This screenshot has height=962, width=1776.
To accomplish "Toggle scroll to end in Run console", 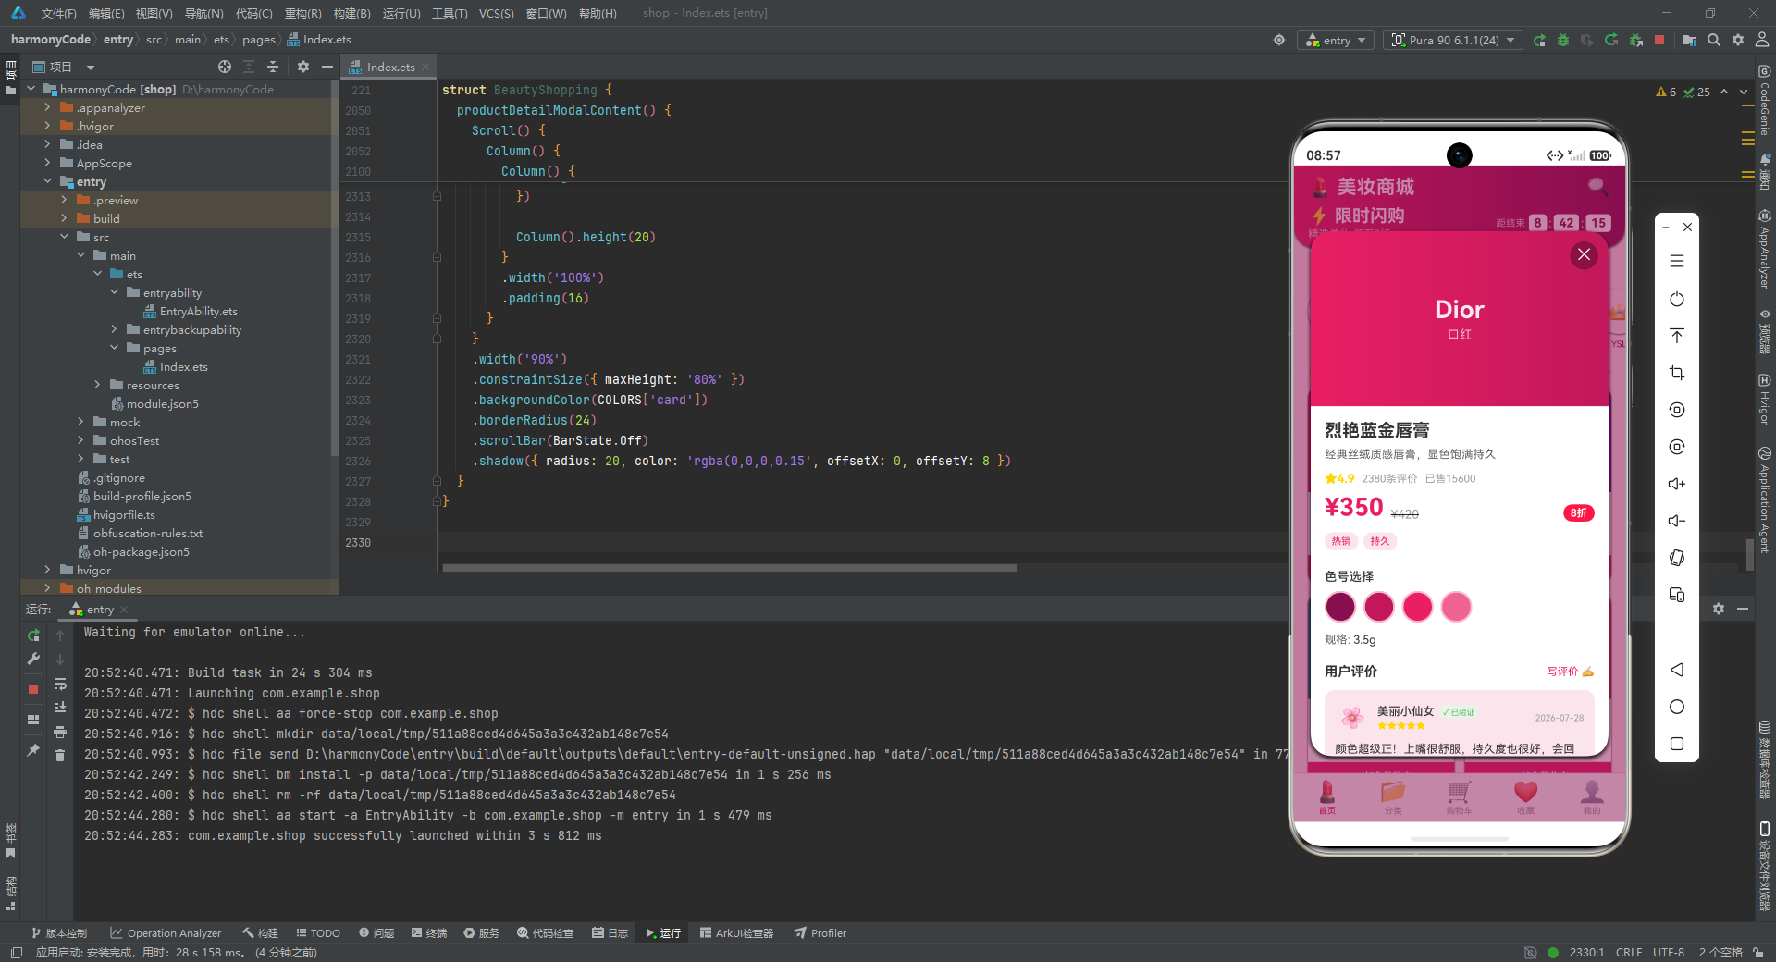I will point(60,708).
